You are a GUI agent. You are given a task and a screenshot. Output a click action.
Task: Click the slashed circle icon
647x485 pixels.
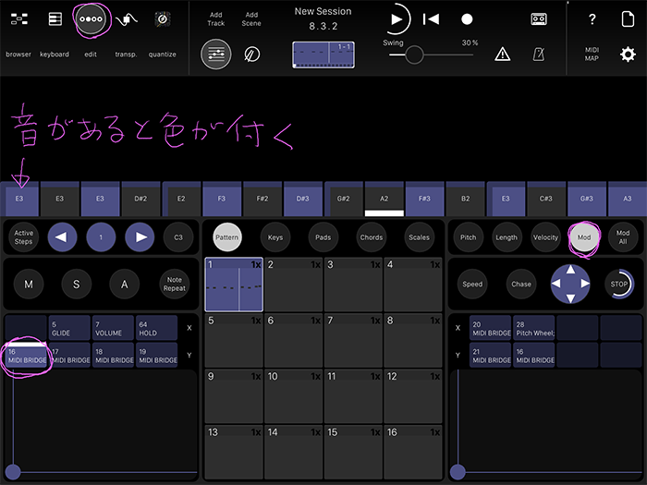coord(251,54)
